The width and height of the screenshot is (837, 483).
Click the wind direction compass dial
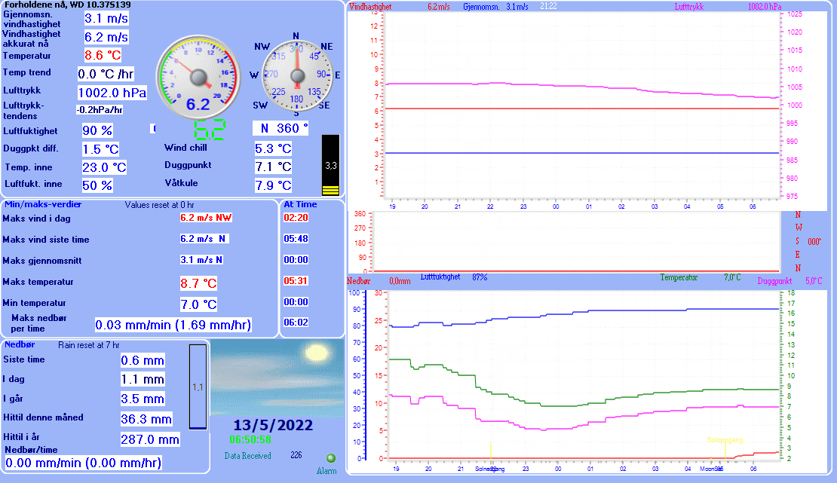[x=296, y=75]
